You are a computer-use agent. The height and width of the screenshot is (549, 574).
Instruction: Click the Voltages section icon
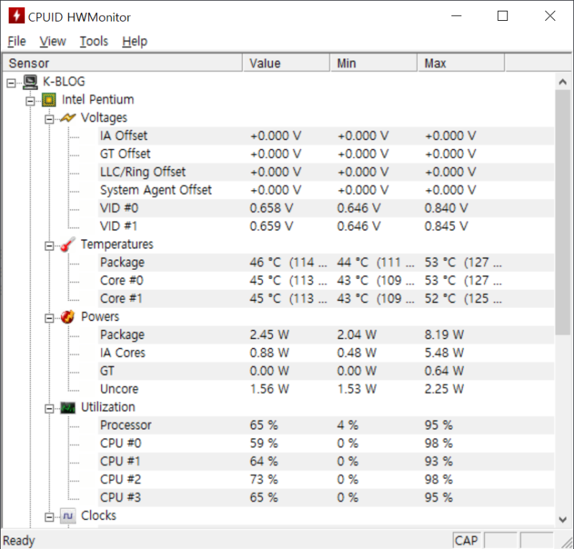pyautogui.click(x=67, y=117)
